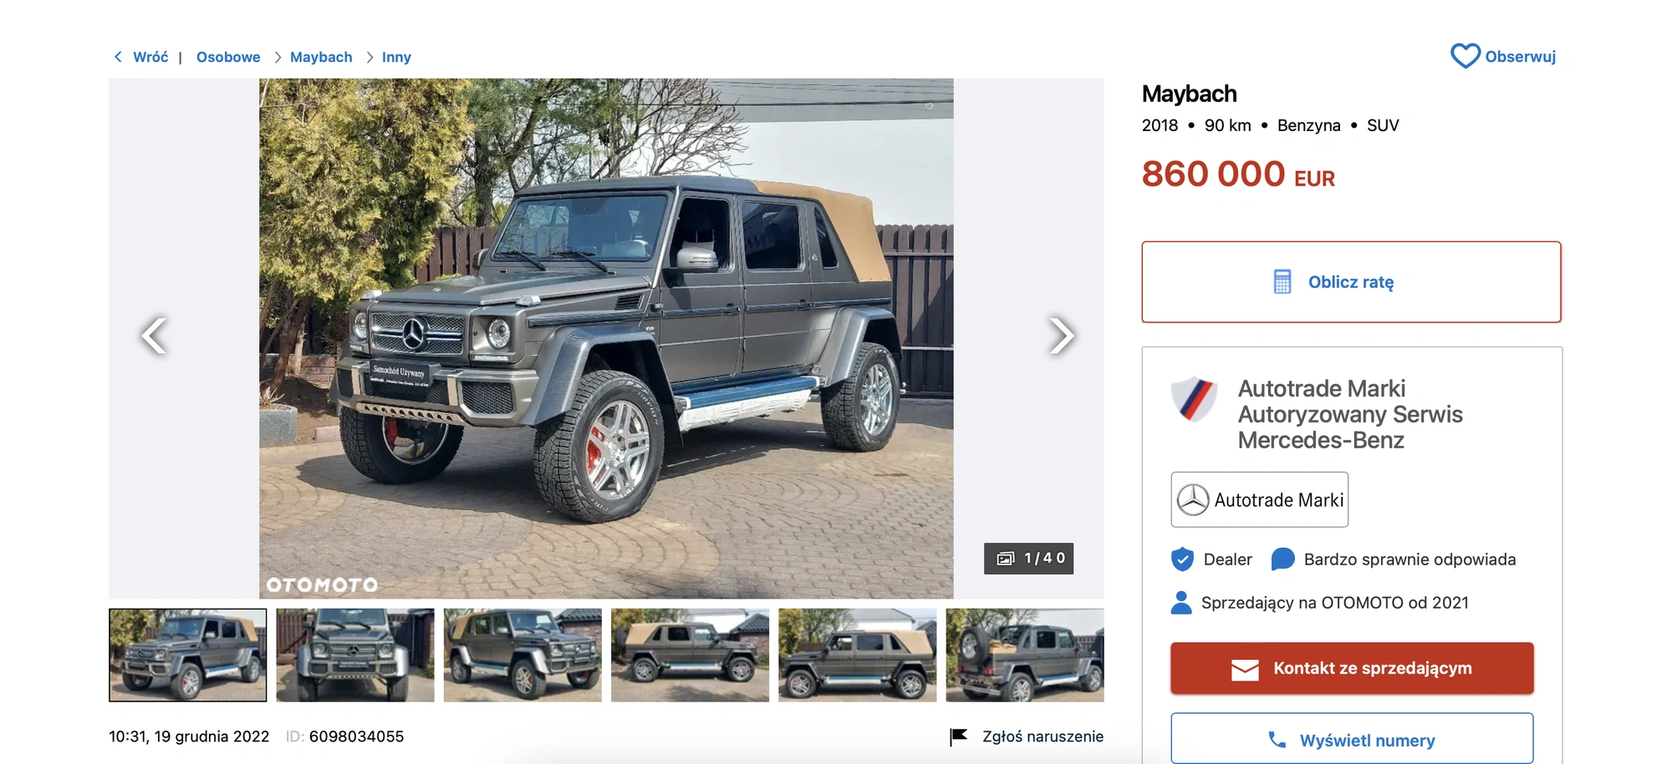Select the second thumbnail showing front view
The height and width of the screenshot is (764, 1672).
pos(355,655)
